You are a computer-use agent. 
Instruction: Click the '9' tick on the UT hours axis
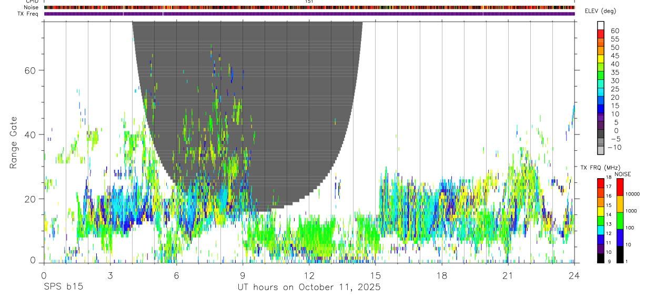pos(243,275)
